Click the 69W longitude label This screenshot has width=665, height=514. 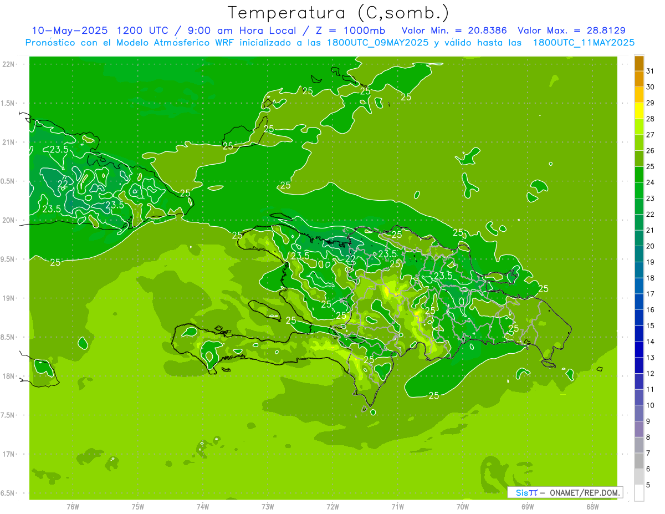[528, 507]
